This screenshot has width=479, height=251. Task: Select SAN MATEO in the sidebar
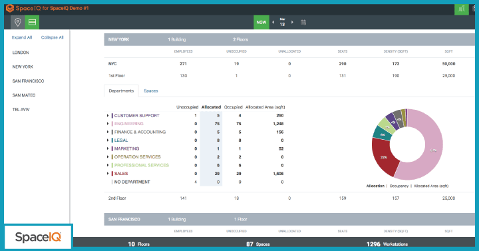click(x=24, y=95)
